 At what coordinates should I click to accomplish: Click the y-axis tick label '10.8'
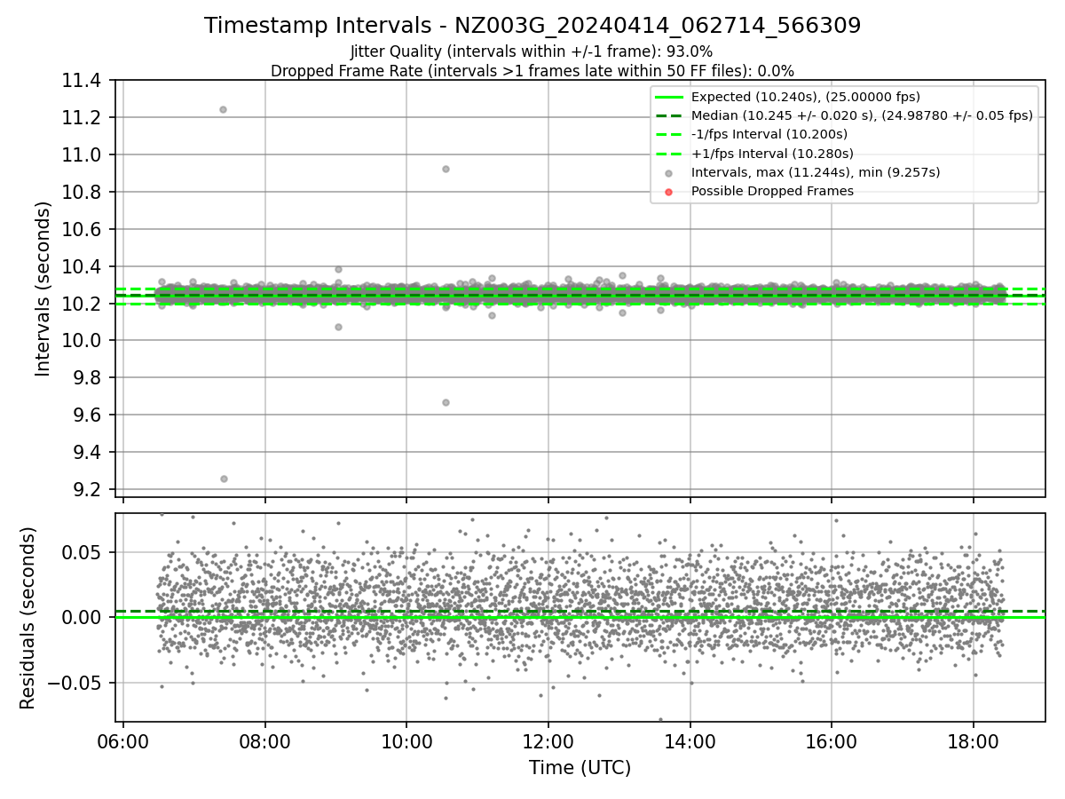click(x=83, y=193)
